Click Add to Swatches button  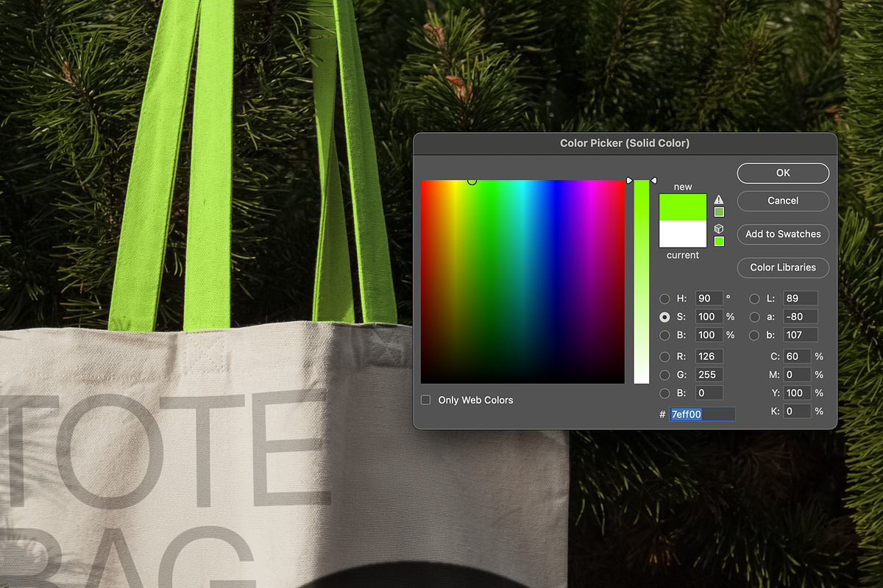[x=783, y=234]
